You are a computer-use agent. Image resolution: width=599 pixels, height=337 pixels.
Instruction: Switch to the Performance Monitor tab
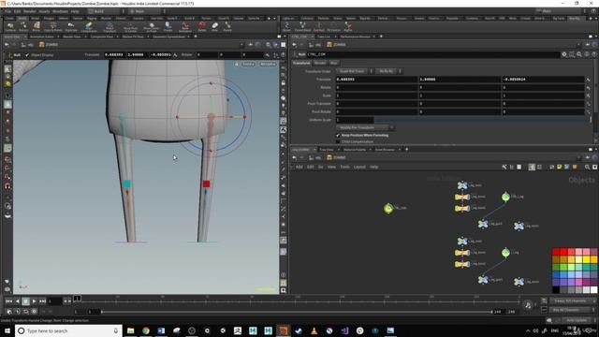[x=355, y=37]
